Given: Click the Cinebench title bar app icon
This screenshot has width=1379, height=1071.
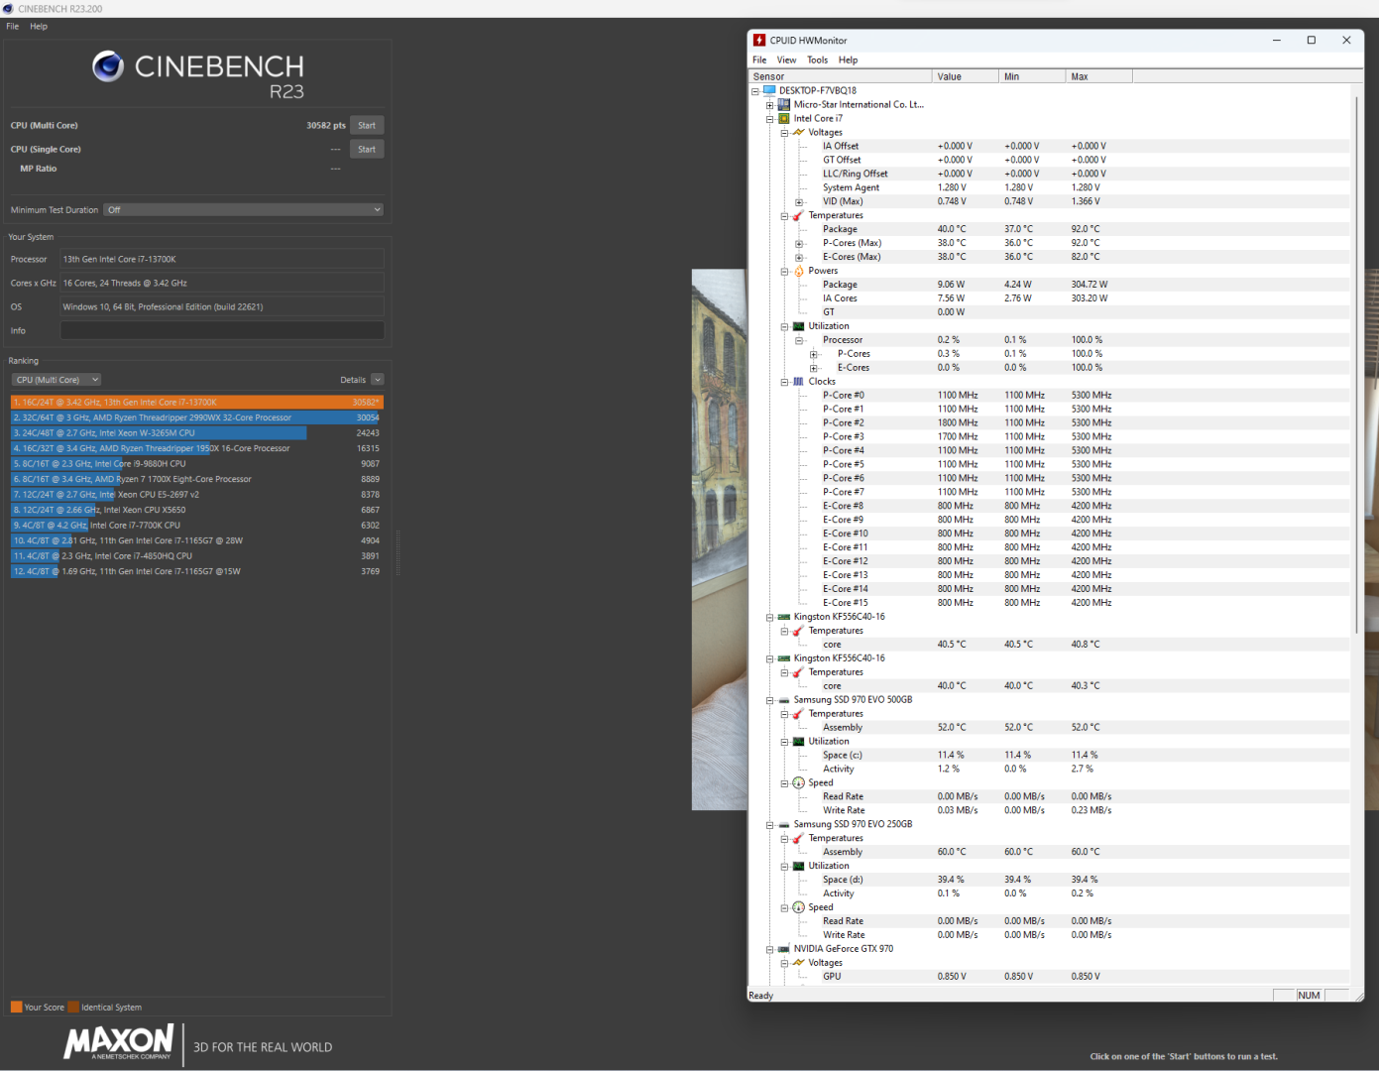Looking at the screenshot, I should [x=9, y=9].
